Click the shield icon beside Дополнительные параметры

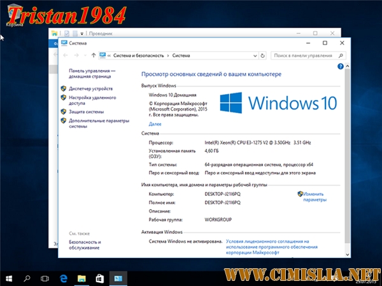(64, 121)
